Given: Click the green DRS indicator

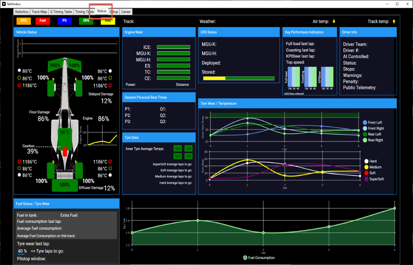Looking at the screenshot, I should click(x=86, y=21).
